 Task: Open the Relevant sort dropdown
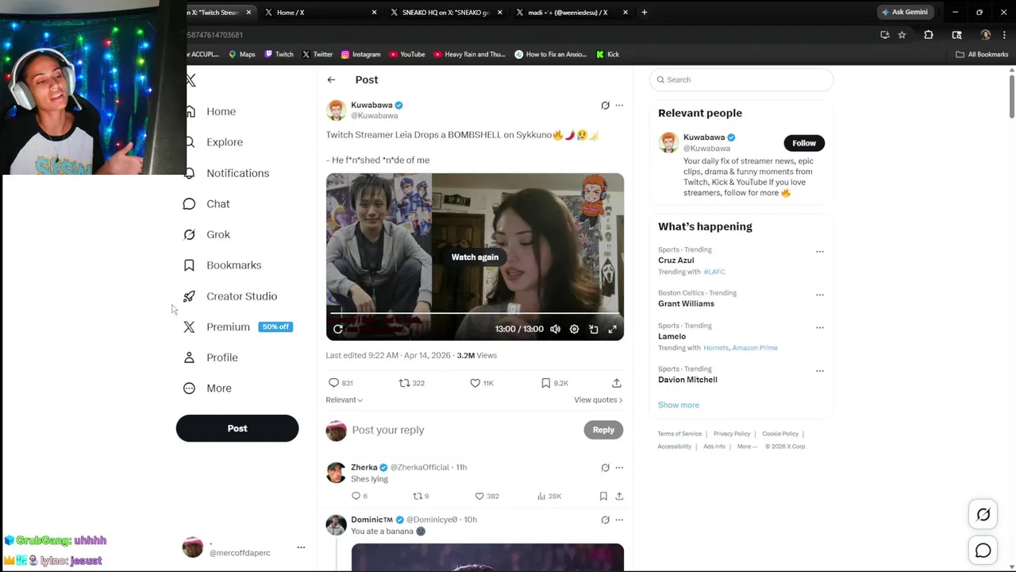344,400
